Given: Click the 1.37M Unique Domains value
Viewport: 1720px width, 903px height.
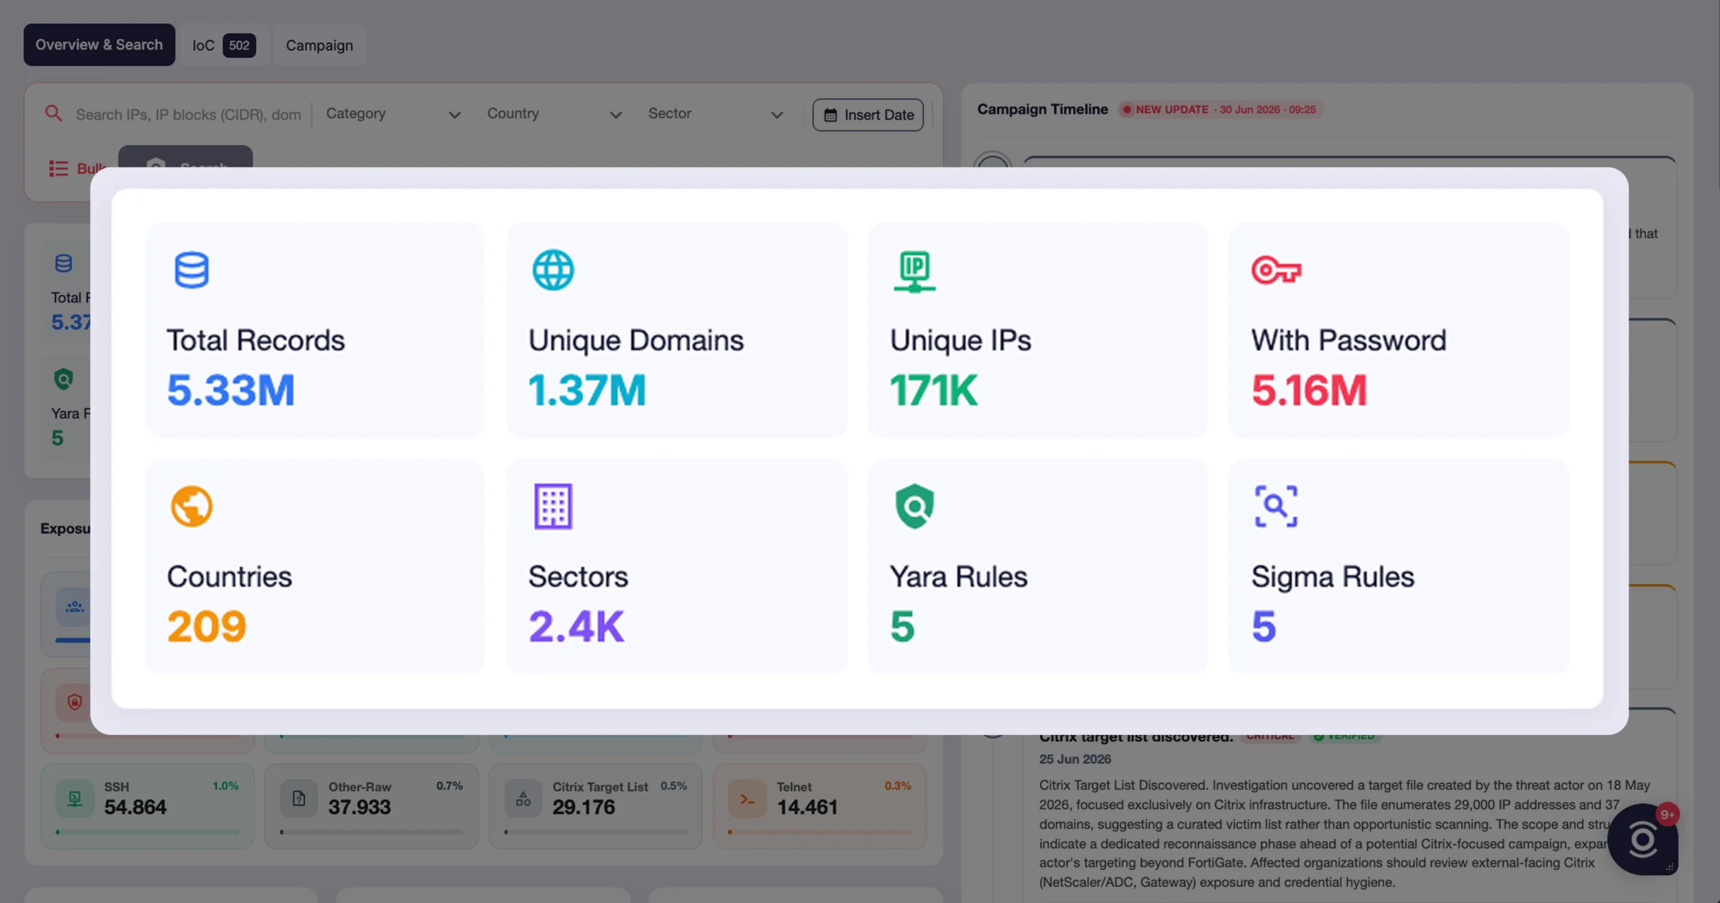Looking at the screenshot, I should point(587,390).
